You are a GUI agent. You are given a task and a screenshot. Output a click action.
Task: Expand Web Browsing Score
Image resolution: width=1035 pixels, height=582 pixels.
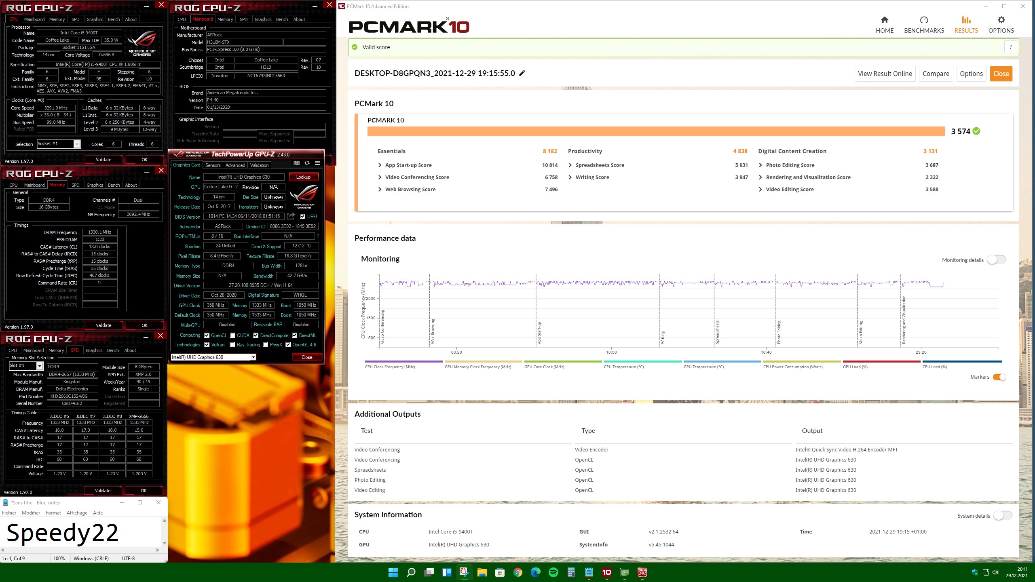tap(380, 190)
